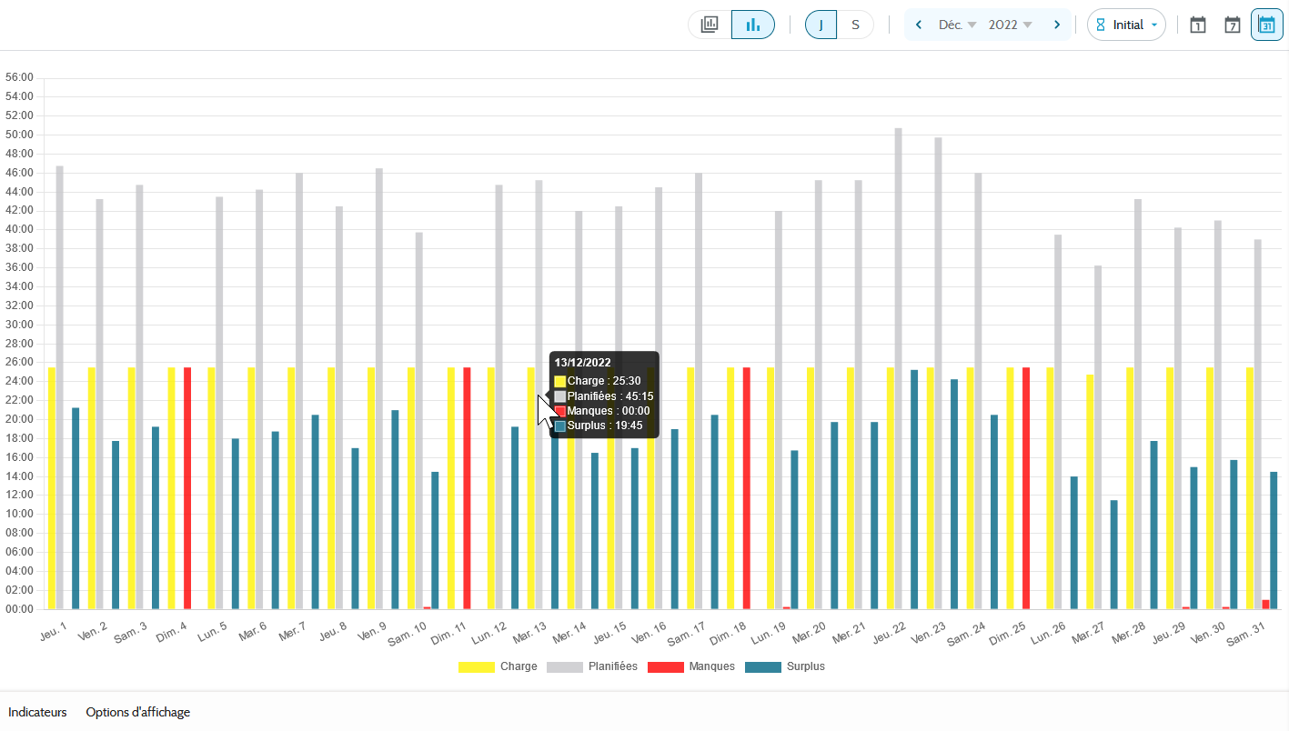The image size is (1289, 731).
Task: Select the 31-day month calendar view icon
Action: (x=1266, y=25)
